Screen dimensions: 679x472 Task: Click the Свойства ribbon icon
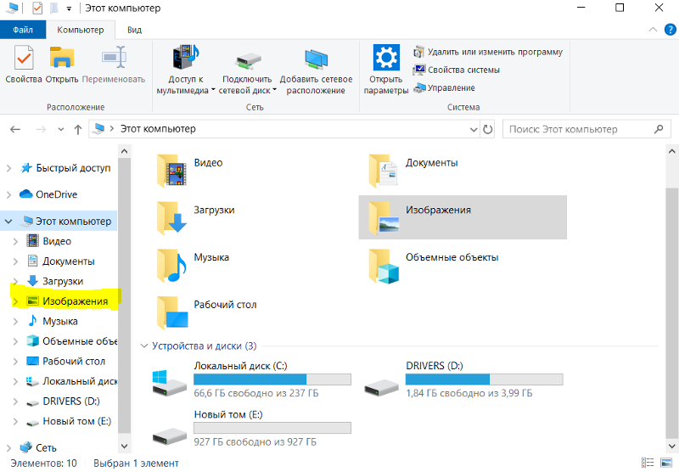(x=24, y=58)
